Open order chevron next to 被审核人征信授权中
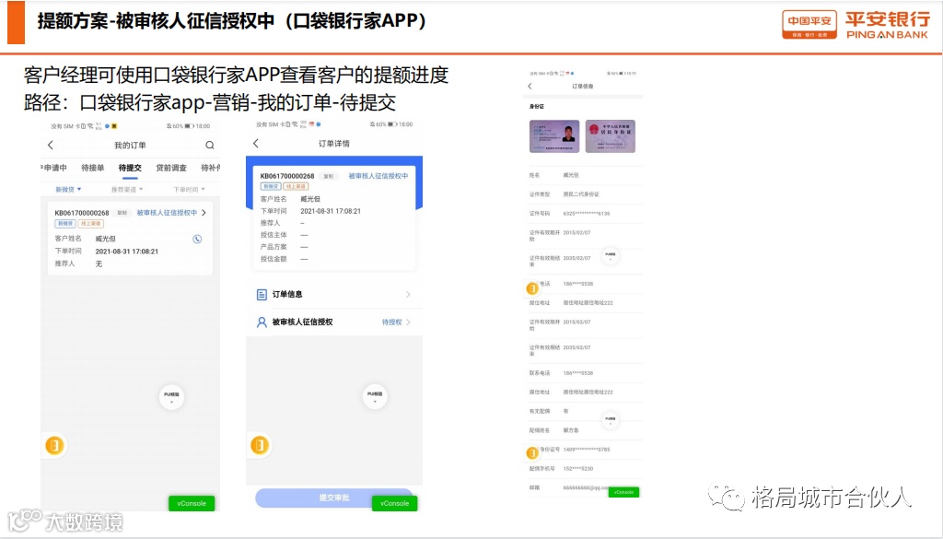 (x=204, y=212)
